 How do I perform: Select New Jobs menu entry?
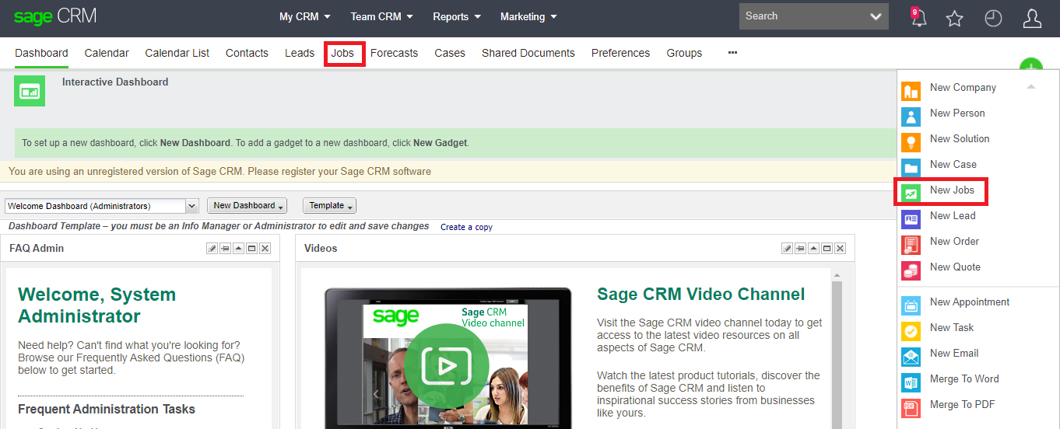[952, 190]
